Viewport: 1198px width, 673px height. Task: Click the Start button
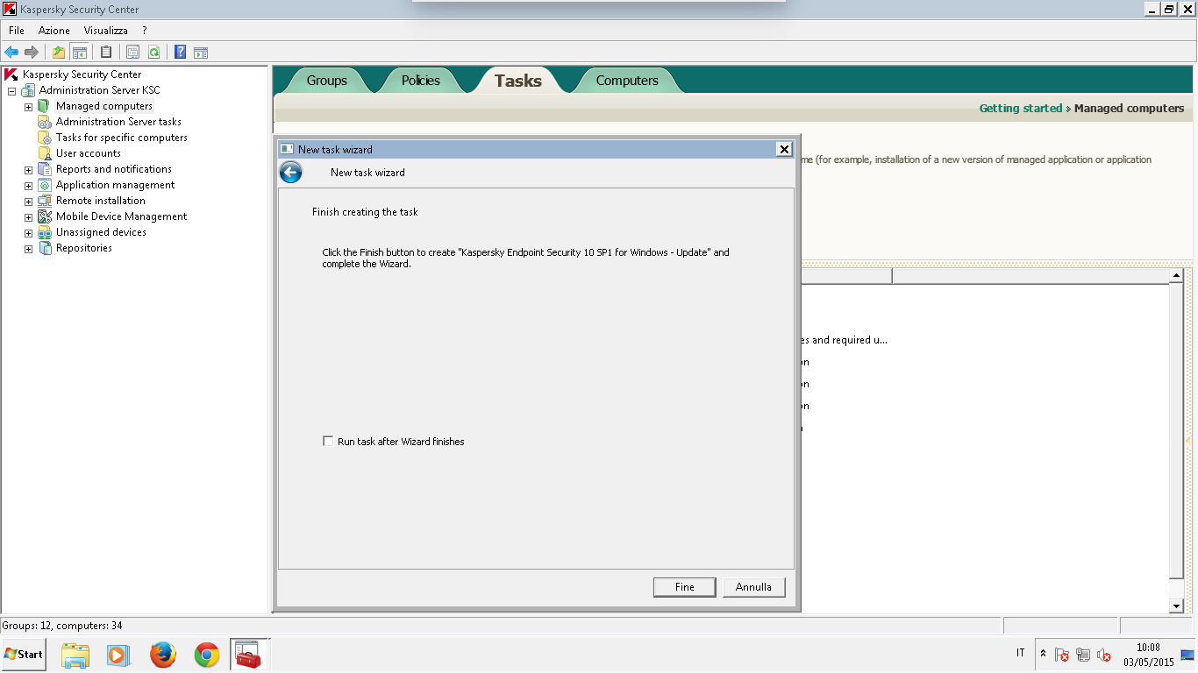[24, 655]
